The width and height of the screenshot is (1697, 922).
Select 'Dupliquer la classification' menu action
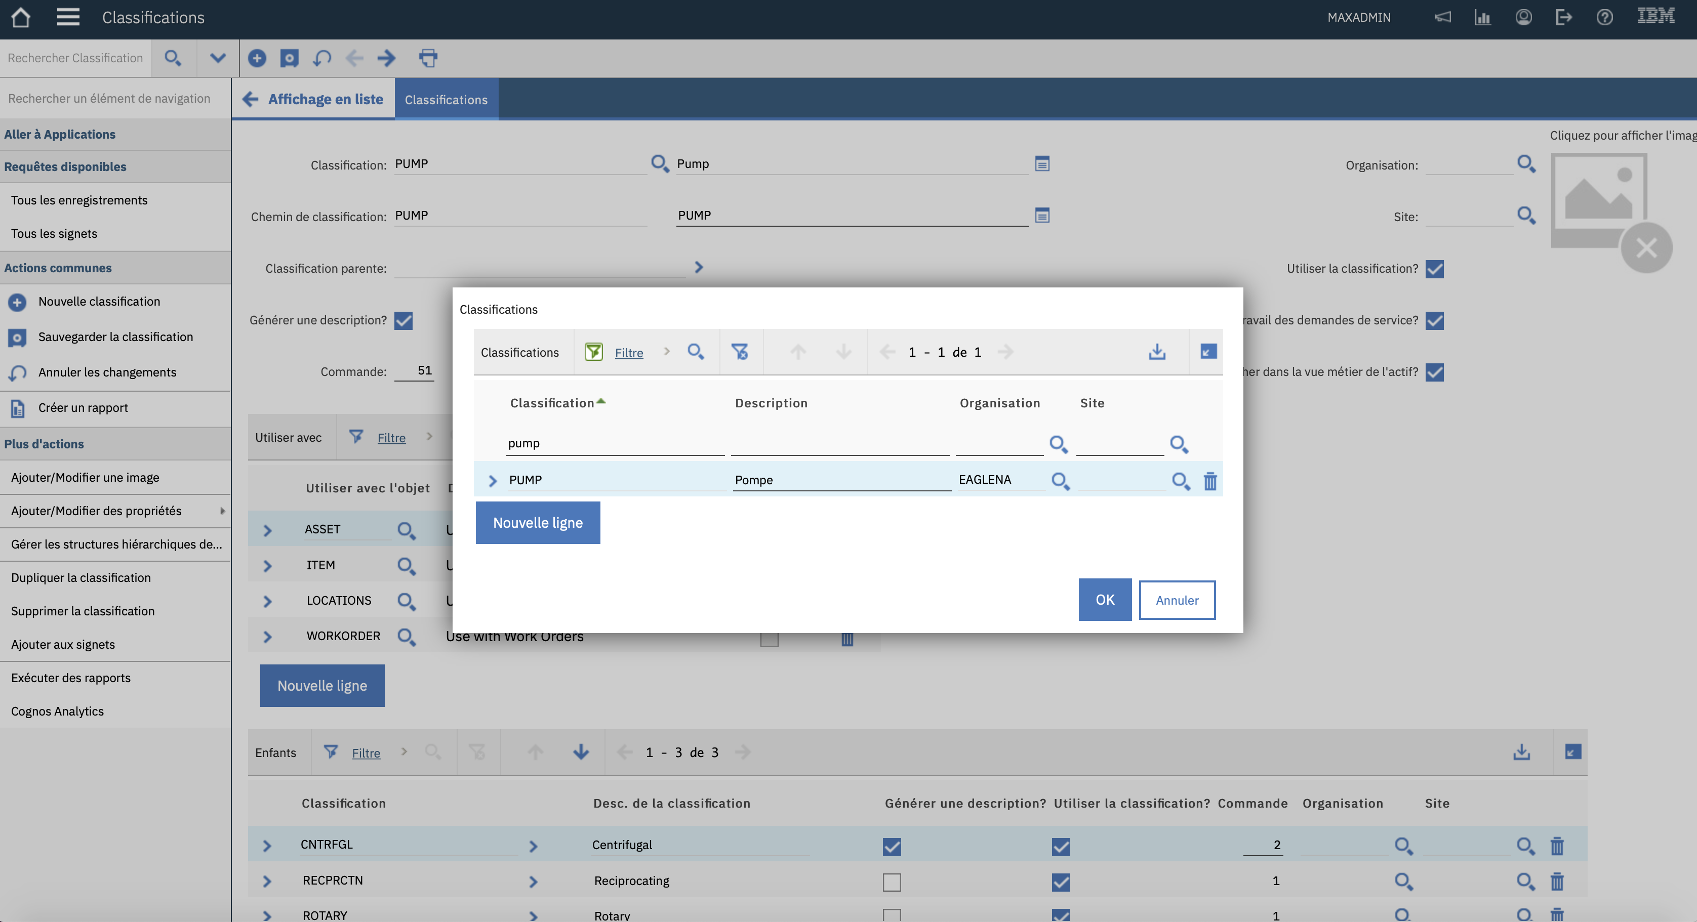pyautogui.click(x=81, y=577)
